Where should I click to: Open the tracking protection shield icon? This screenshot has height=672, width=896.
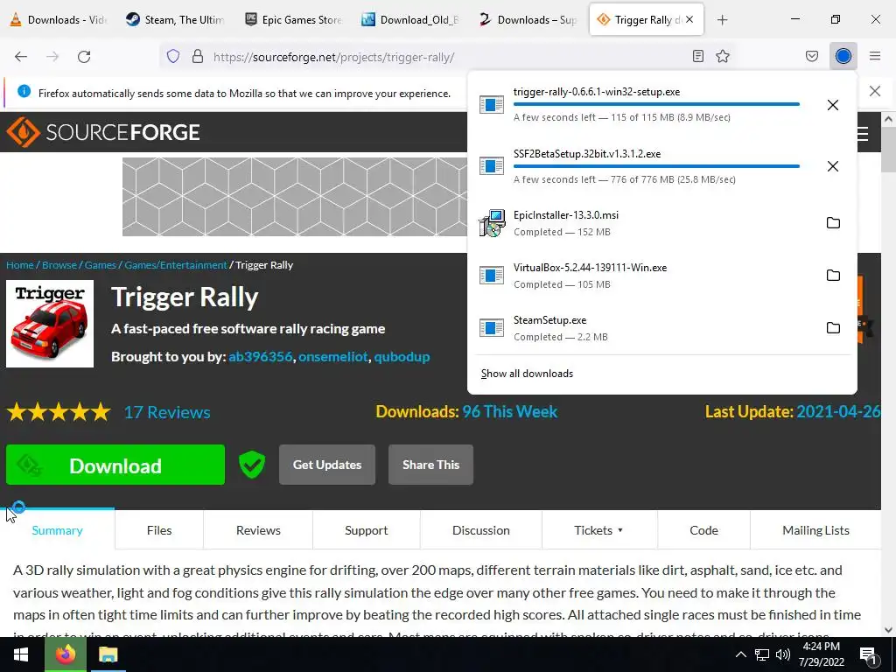173,56
